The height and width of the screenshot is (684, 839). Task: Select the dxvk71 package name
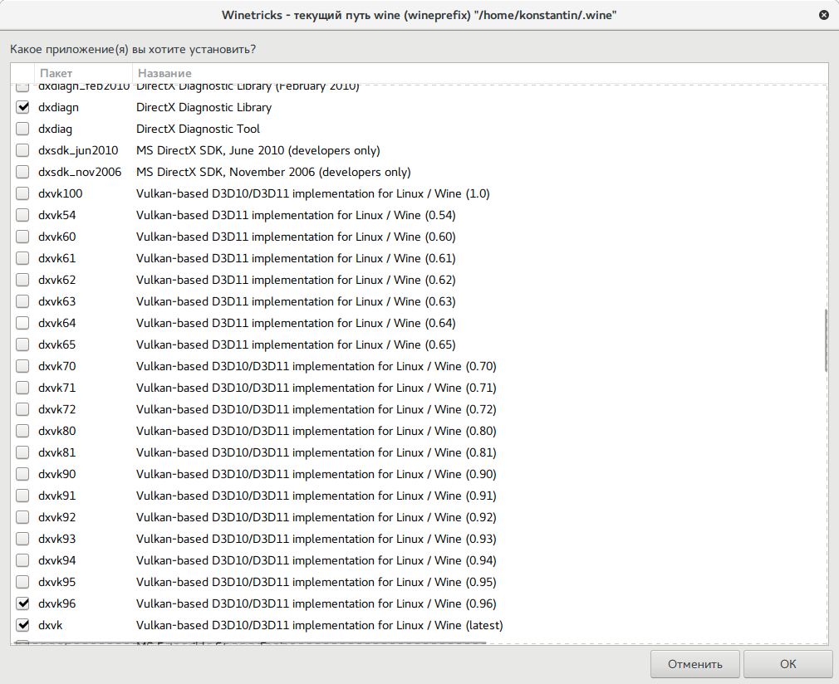[x=56, y=388]
